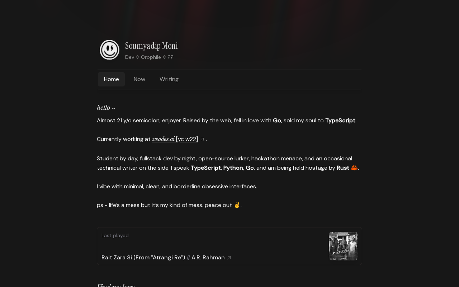Open the Home tab

click(x=111, y=79)
